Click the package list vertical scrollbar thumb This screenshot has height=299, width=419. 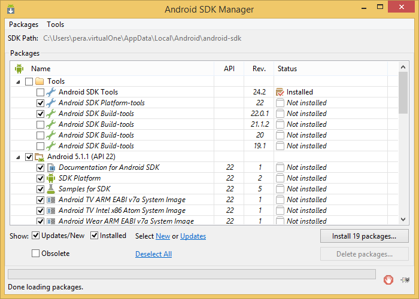403,93
